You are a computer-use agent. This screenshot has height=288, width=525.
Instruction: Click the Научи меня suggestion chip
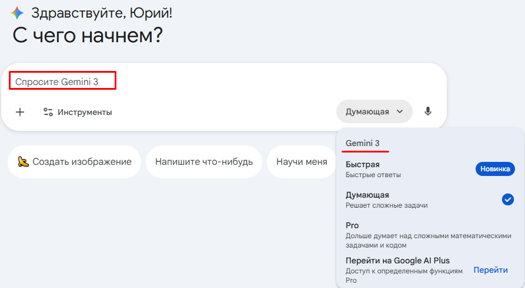coord(302,162)
